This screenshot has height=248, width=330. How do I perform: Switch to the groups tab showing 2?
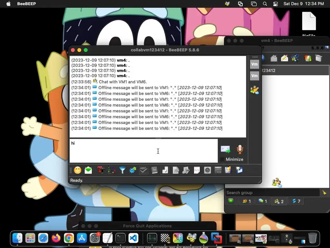[x=279, y=201]
